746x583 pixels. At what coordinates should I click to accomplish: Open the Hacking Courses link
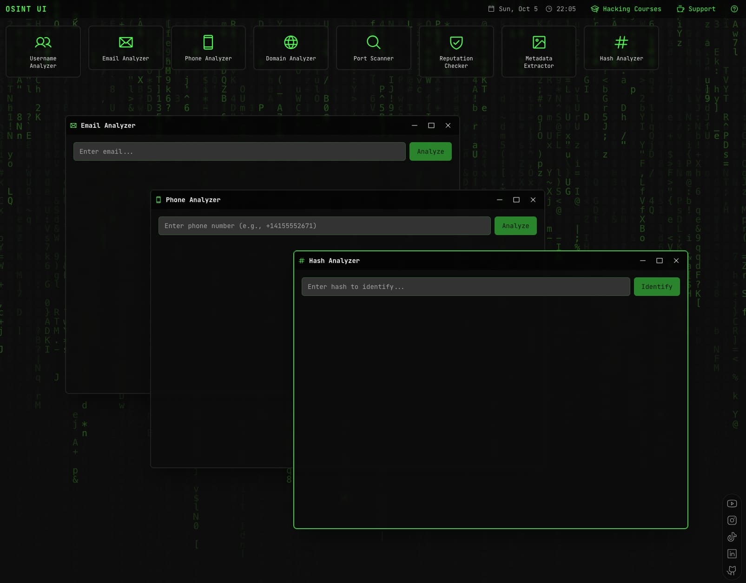coord(626,9)
